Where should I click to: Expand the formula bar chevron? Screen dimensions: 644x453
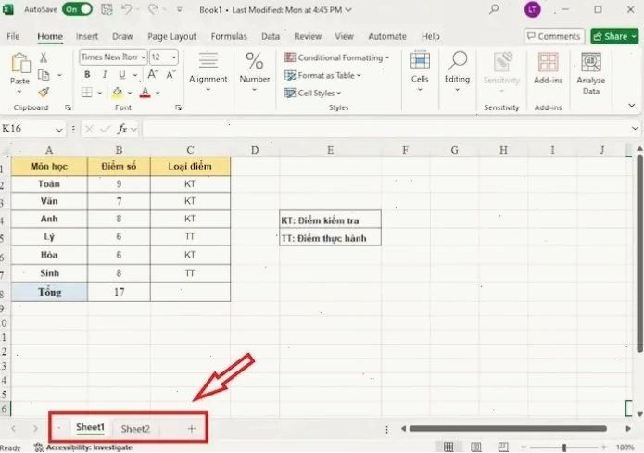635,129
